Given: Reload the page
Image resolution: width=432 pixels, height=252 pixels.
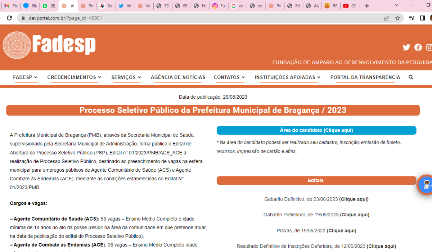Looking at the screenshot, I should tap(10, 18).
